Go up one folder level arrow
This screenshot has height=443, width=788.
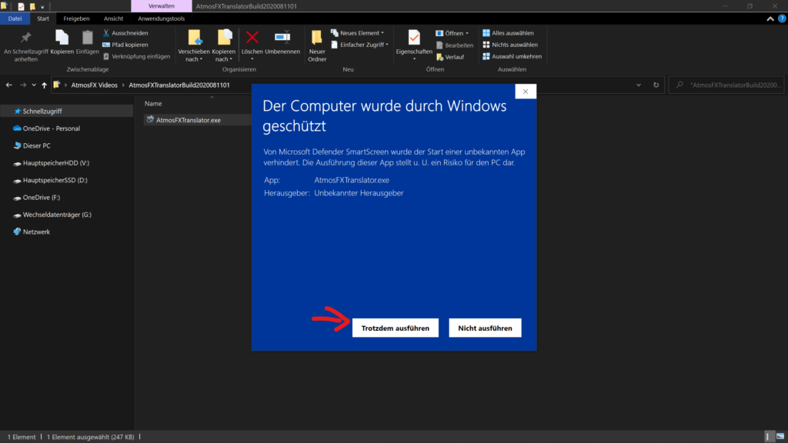[x=44, y=85]
